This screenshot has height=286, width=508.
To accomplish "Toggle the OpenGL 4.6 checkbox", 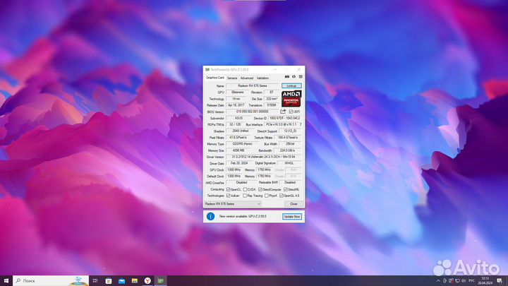I will [282, 196].
